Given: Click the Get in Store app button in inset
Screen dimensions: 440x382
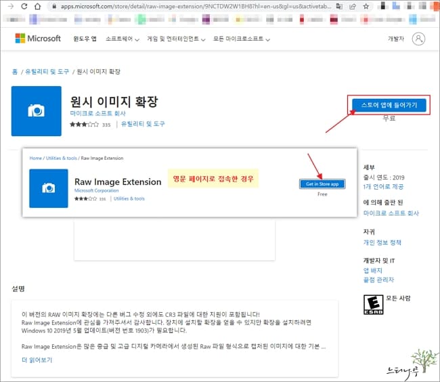Looking at the screenshot, I should (x=322, y=184).
